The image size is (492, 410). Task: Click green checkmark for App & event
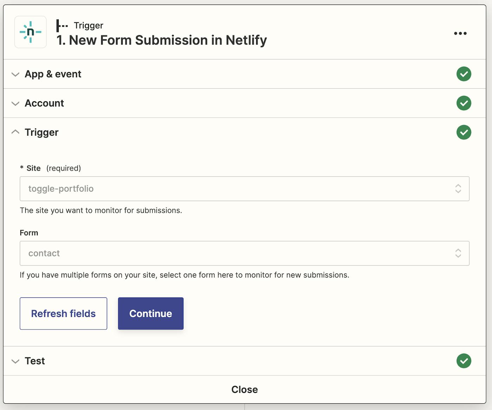[x=464, y=74]
